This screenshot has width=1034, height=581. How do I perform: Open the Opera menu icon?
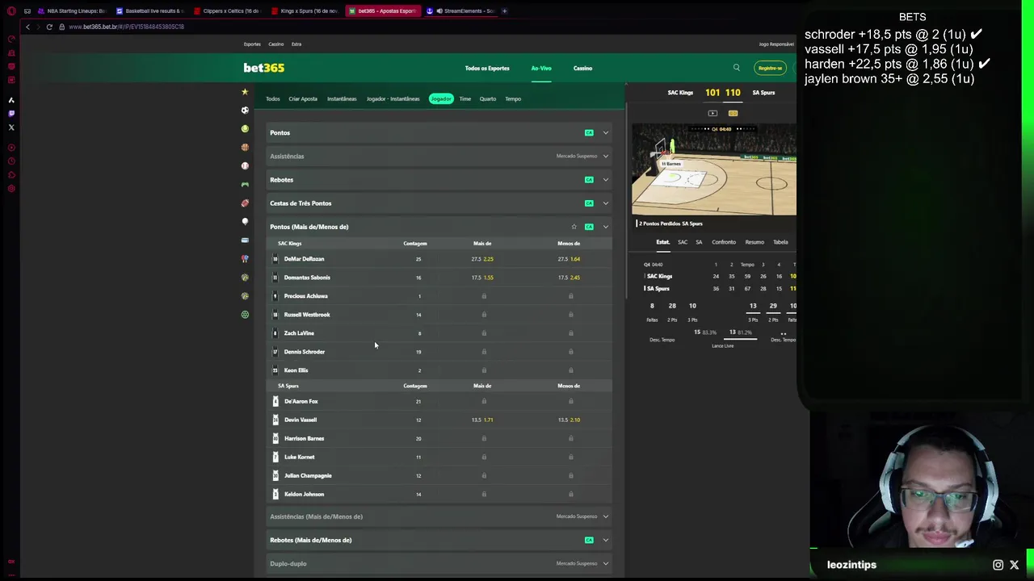point(11,11)
